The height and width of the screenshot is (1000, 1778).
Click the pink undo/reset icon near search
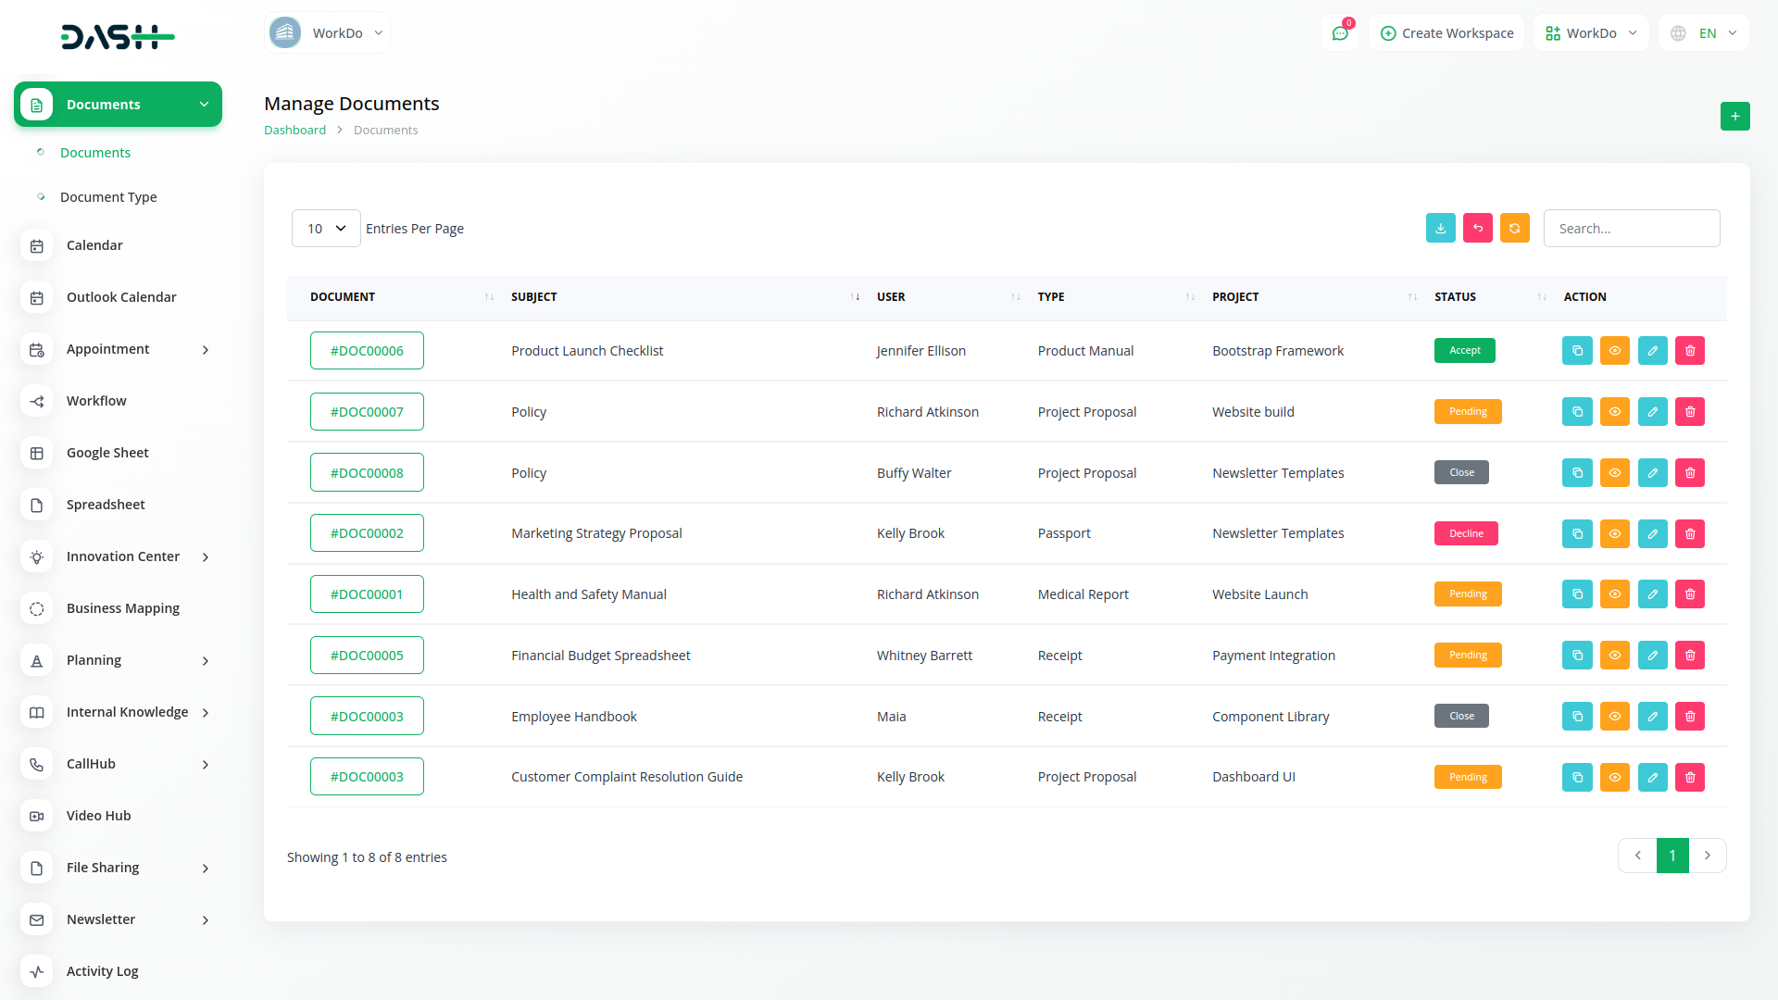1477,228
